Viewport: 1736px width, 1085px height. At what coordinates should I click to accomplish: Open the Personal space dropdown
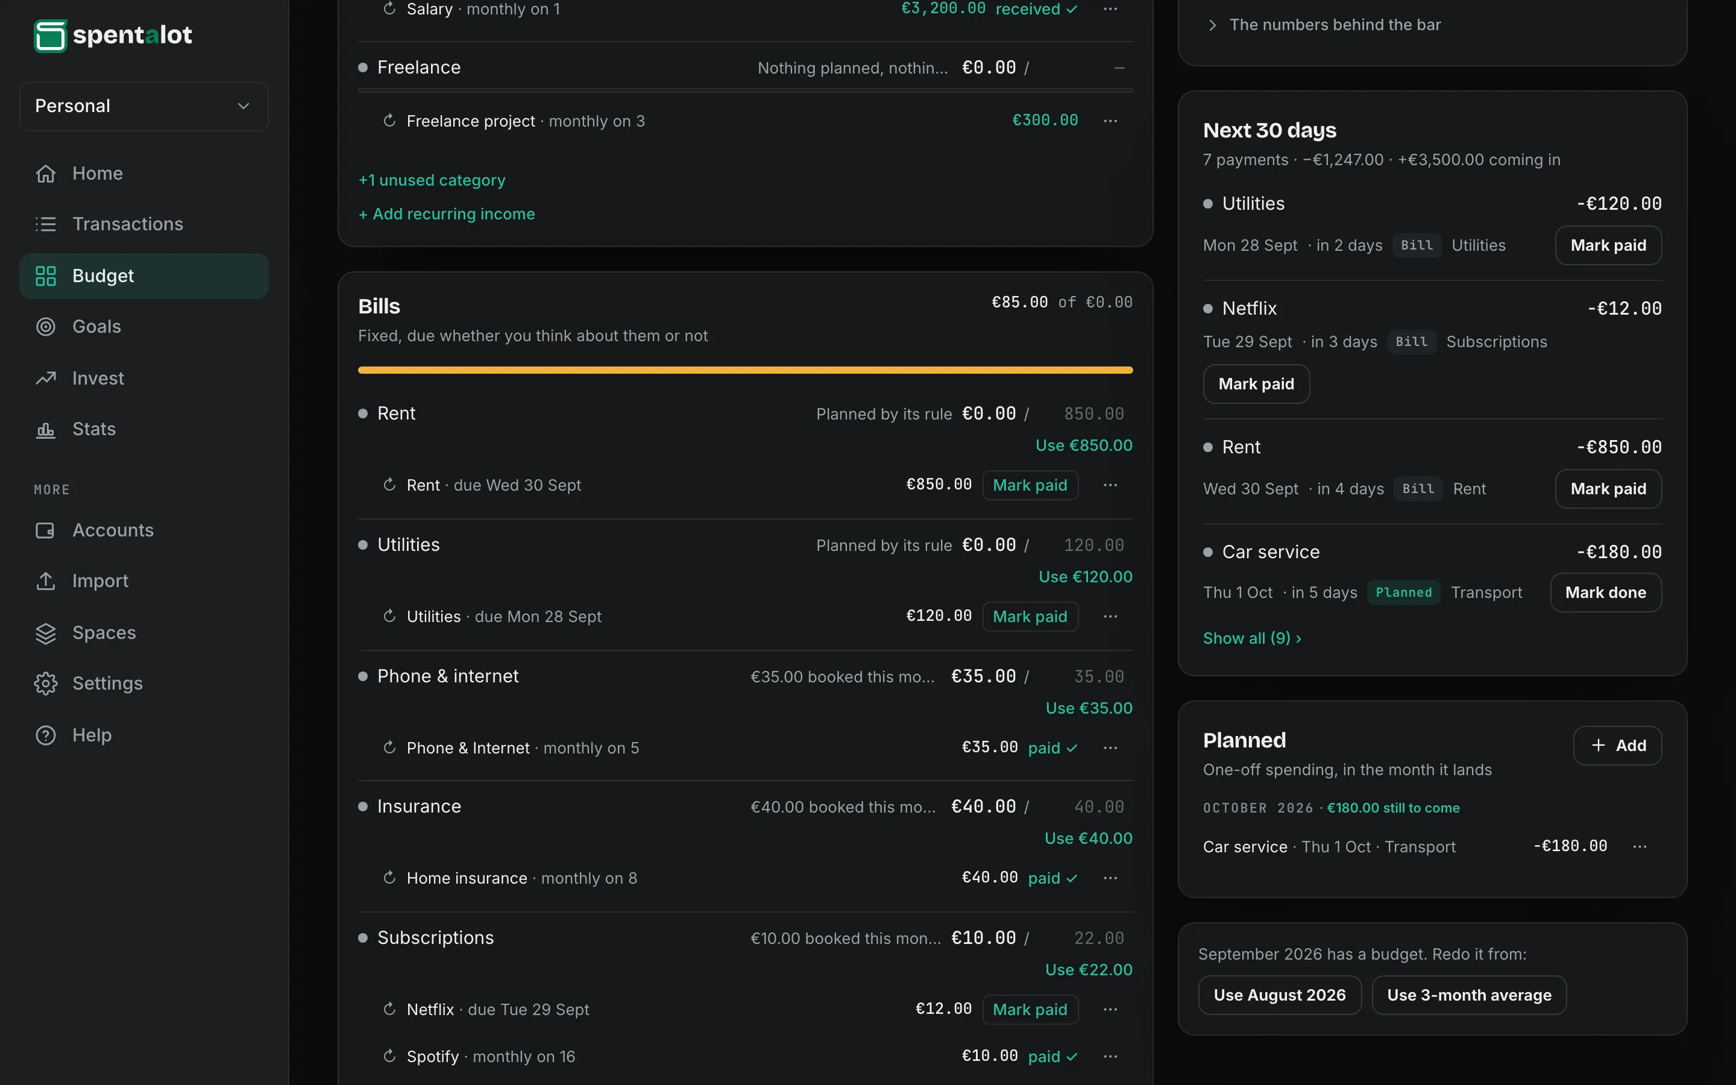[x=143, y=106]
